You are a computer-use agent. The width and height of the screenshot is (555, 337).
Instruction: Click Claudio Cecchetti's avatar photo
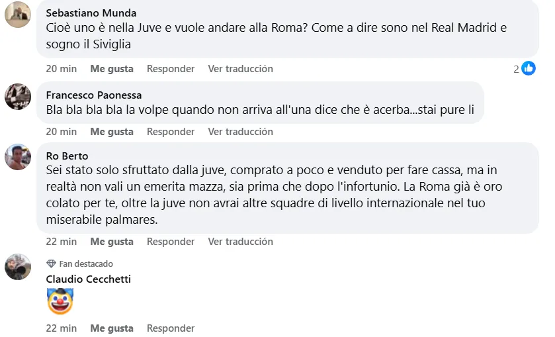(18, 267)
